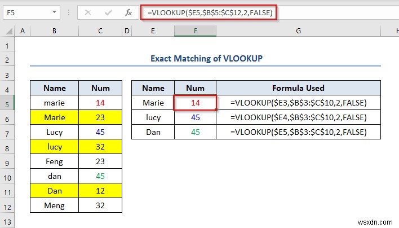This screenshot has width=399, height=228.
Task: Select column F header
Action: click(195, 31)
